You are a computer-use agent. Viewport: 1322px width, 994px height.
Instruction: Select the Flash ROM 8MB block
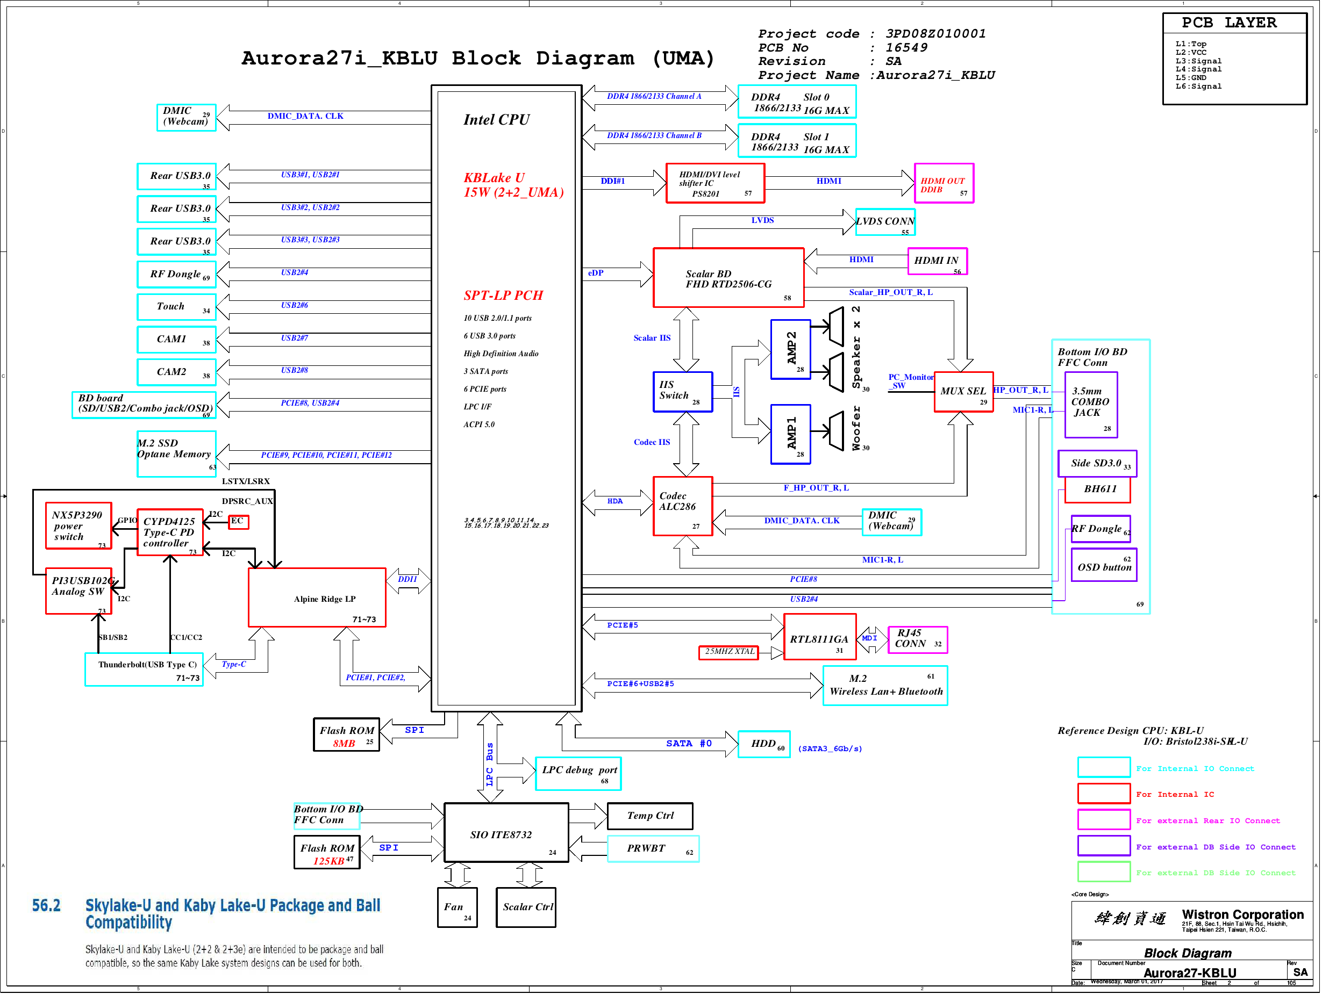pos(347,734)
